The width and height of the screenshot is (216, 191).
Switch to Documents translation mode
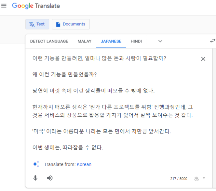[x=71, y=24]
